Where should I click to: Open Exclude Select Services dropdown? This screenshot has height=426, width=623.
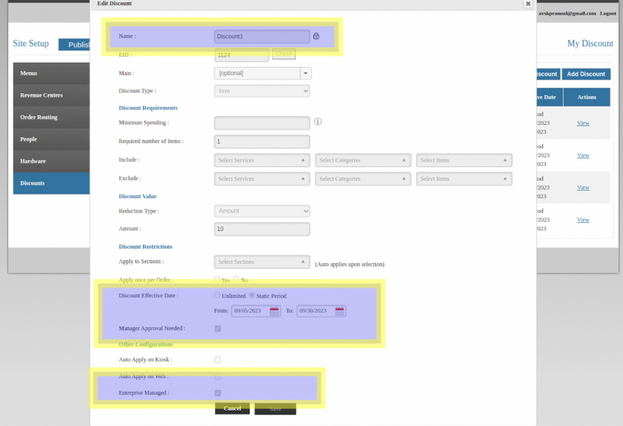[x=262, y=179]
